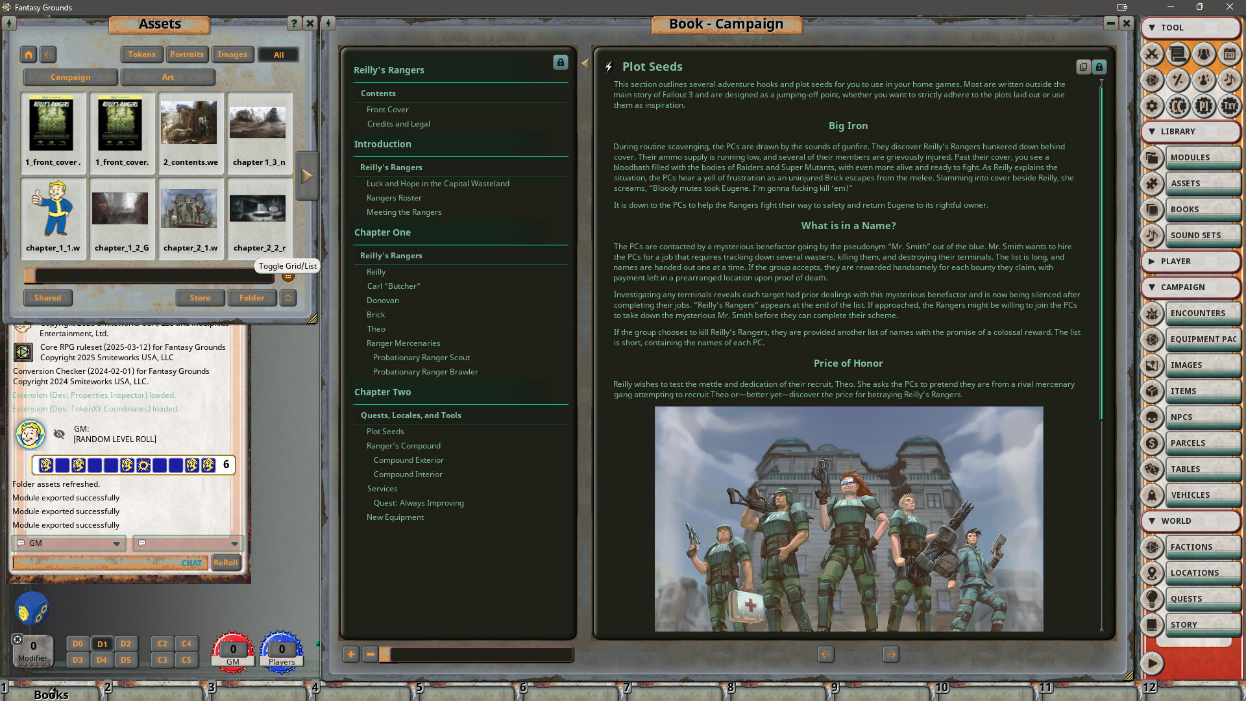The image size is (1246, 701).
Task: Open the Effects tool icon
Action: (x=1204, y=80)
